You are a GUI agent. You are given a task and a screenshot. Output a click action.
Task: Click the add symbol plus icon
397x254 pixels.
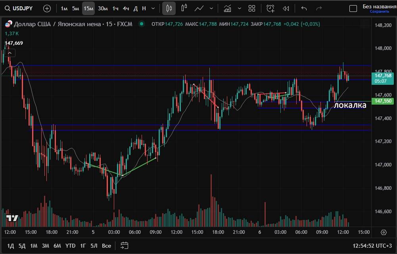coord(47,8)
